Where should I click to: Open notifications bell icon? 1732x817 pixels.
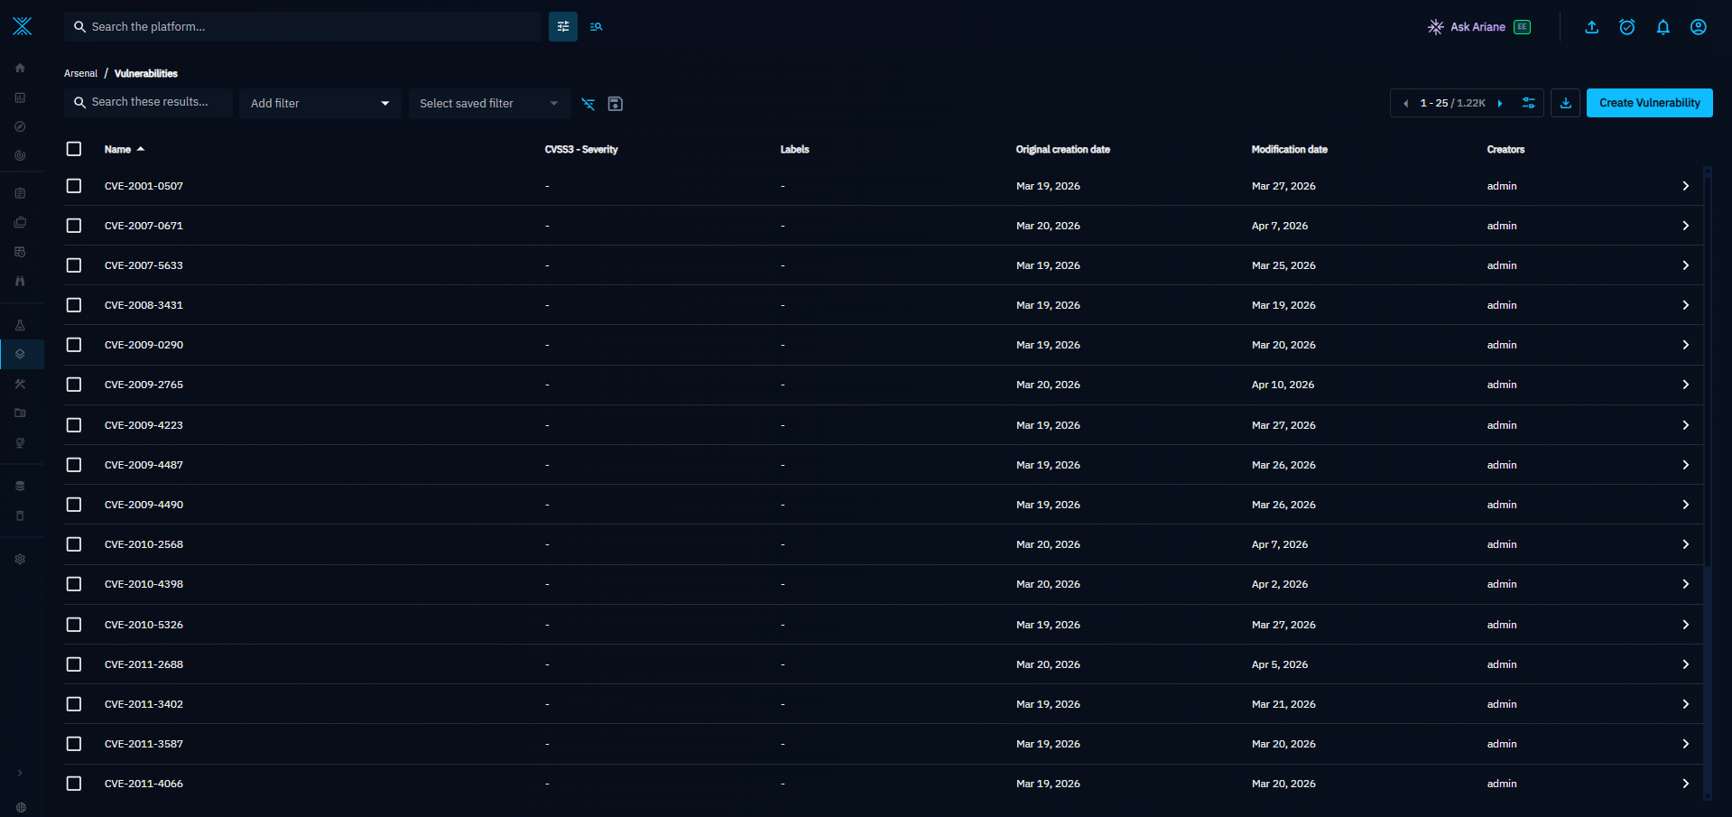tap(1663, 27)
